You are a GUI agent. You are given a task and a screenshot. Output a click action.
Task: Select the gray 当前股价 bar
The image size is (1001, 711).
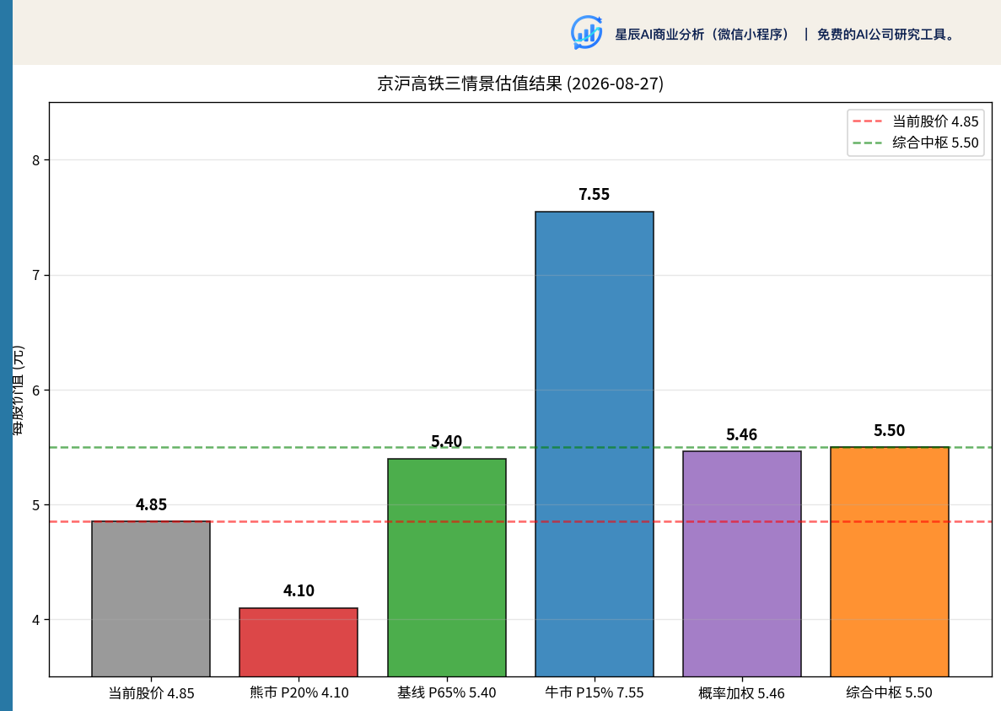151,599
